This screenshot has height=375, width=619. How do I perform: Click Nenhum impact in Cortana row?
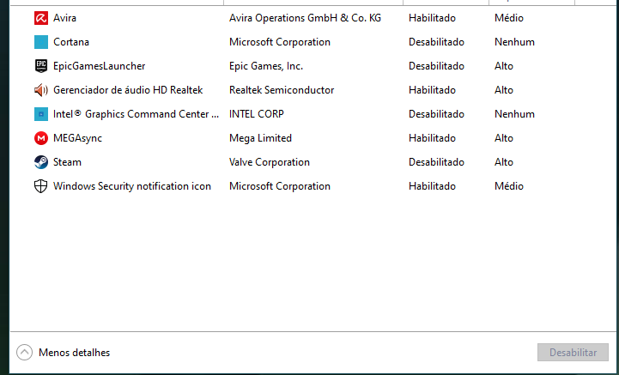point(514,42)
